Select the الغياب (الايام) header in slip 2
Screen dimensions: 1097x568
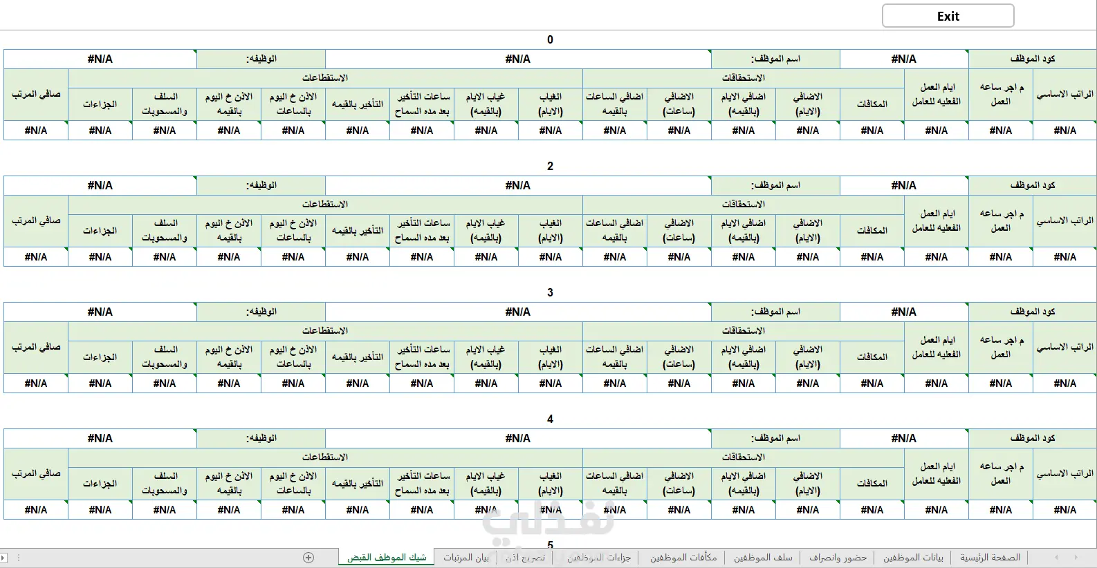(551, 231)
